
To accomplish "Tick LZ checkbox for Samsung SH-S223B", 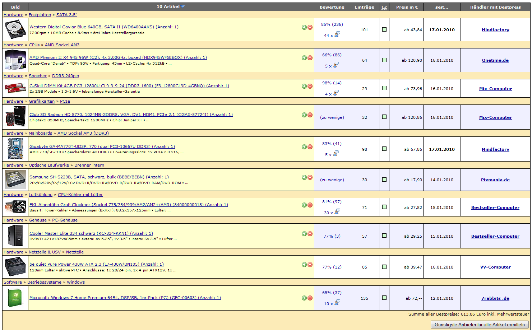I will pos(384,180).
